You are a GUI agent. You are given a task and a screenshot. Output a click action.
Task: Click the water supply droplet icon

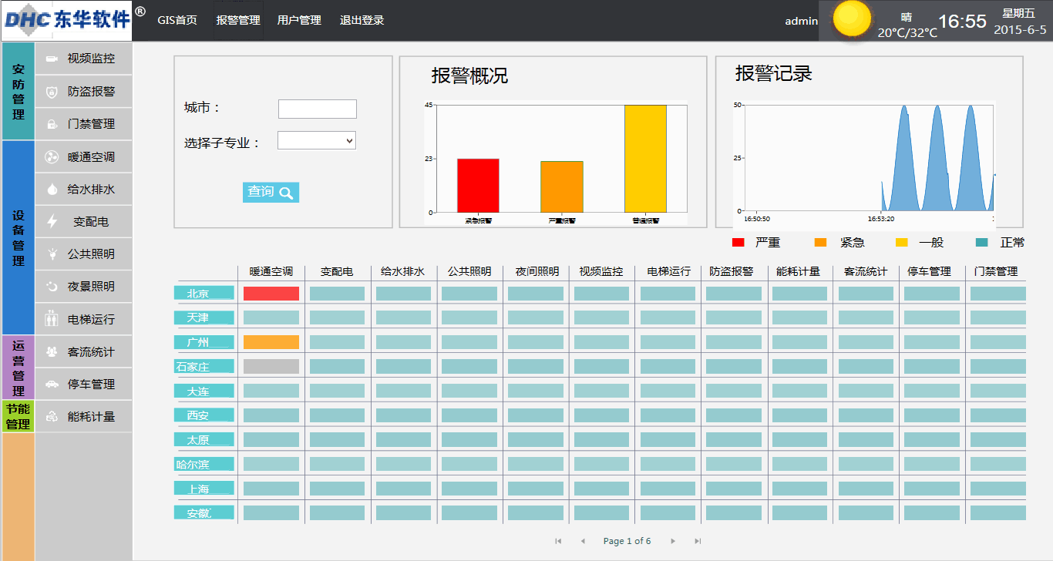[52, 190]
